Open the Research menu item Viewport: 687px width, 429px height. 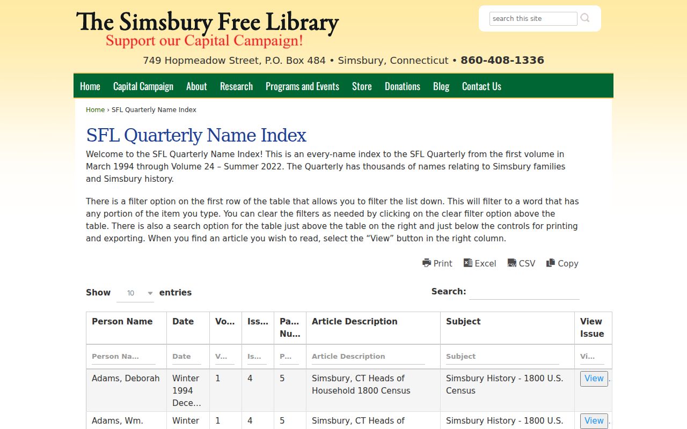236,86
